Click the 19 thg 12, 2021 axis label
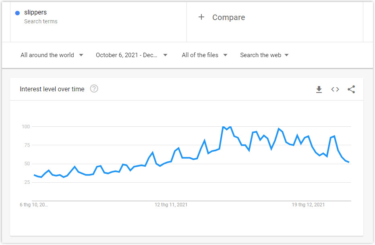Screen dimensions: 375x245 (308, 205)
